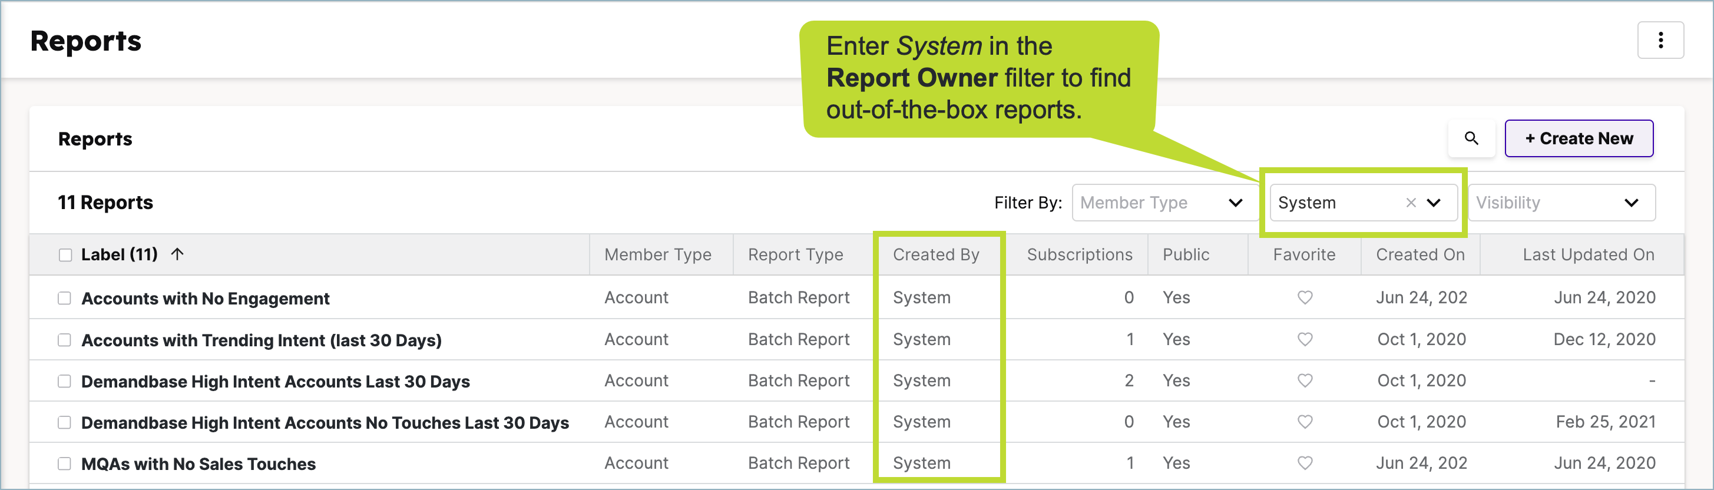Viewport: 1714px width, 490px height.
Task: Check Accounts with Trending Intent row
Action: (x=65, y=340)
